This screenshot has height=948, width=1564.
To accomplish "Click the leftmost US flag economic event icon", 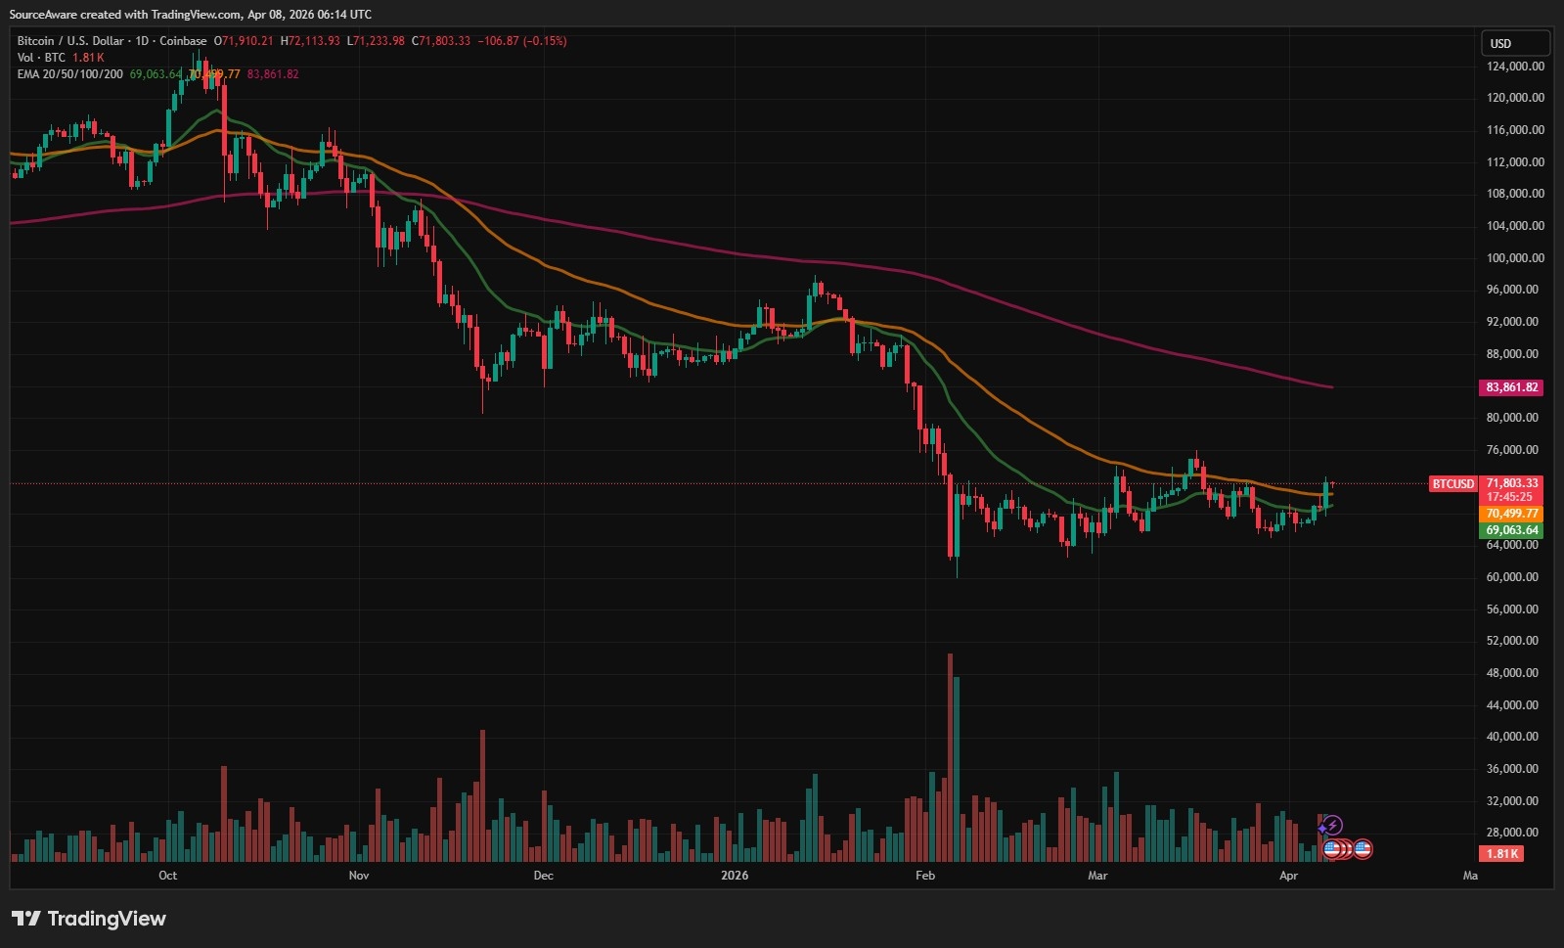I will point(1331,848).
